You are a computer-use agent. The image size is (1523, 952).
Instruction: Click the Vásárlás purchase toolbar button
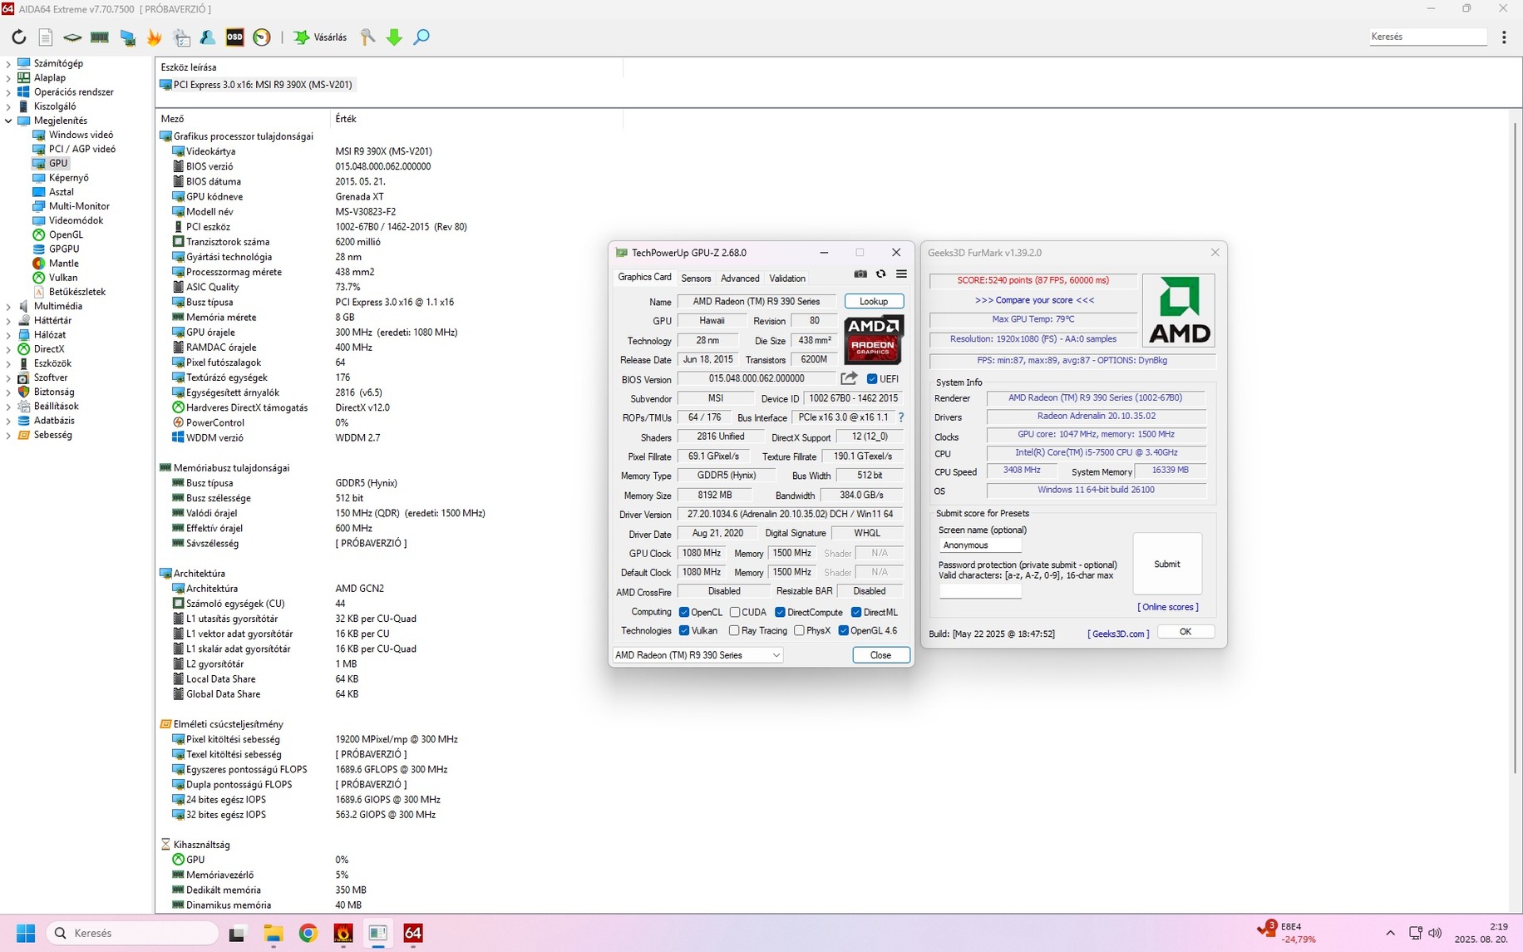[320, 37]
